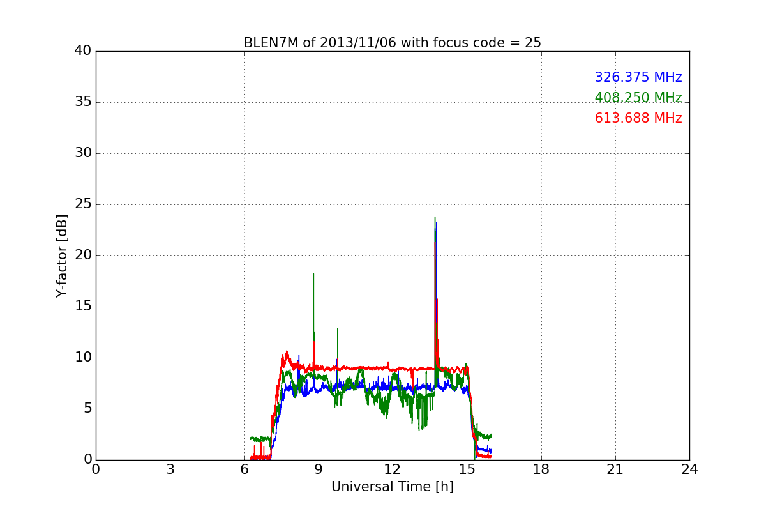Select the green '408.250 MHz' legend label

point(638,98)
